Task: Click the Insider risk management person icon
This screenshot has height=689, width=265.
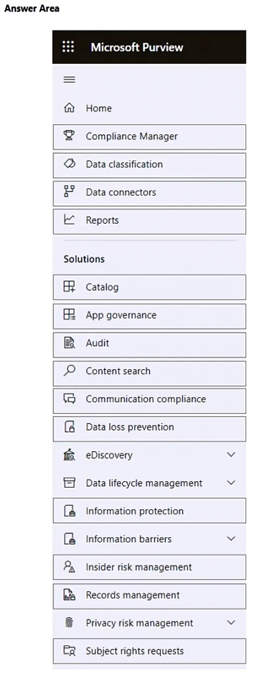Action: click(69, 567)
